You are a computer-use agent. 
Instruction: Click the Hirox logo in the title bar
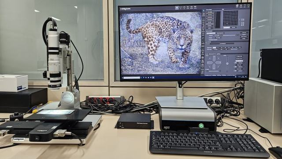(x=125, y=8)
